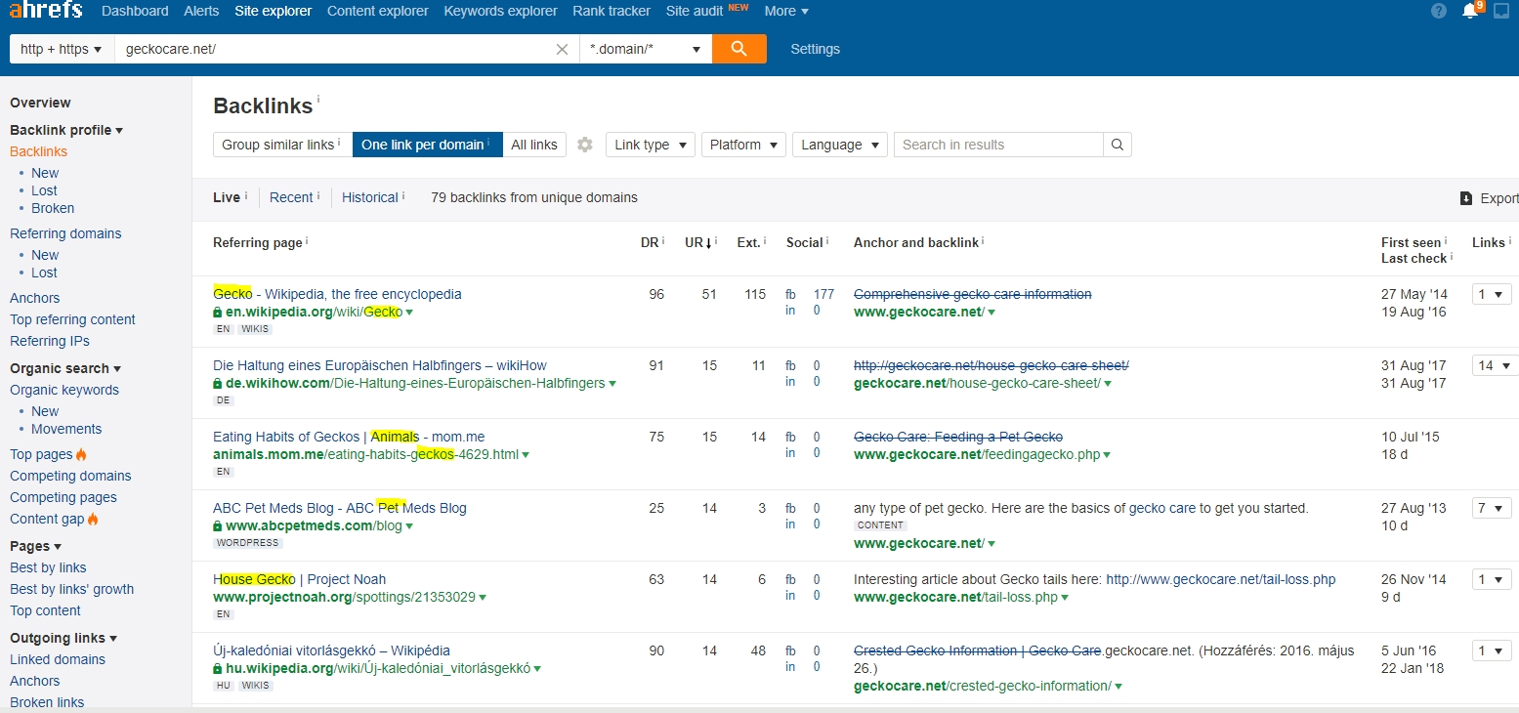This screenshot has width=1519, height=713.
Task: Click the Search in results field
Action: tap(997, 145)
